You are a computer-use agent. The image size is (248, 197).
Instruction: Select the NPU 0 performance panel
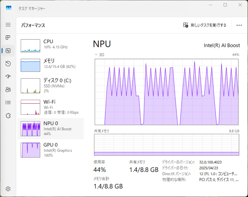point(51,129)
